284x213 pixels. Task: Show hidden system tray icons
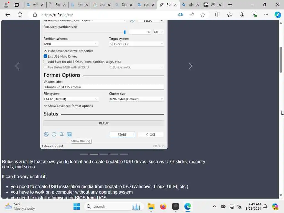tap(214, 206)
